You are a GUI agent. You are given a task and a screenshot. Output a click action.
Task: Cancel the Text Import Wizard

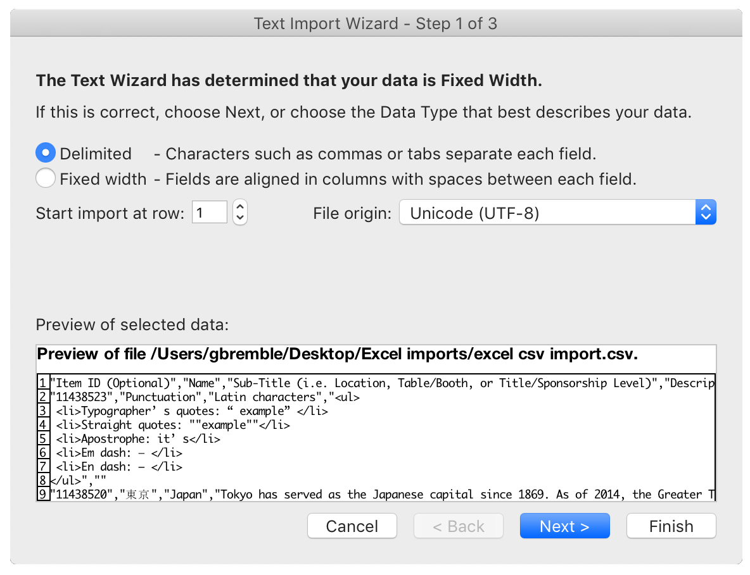352,526
